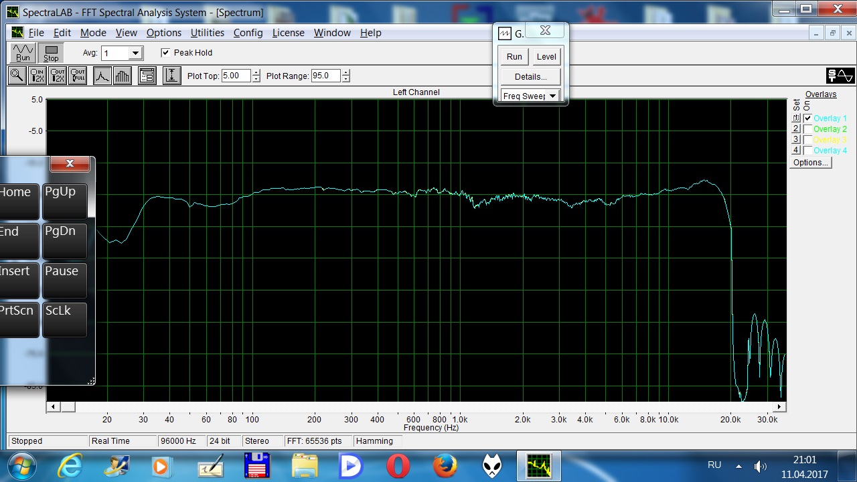Uncheck the Peak Hold checkbox
Image resolution: width=857 pixels, height=482 pixels.
(x=165, y=53)
